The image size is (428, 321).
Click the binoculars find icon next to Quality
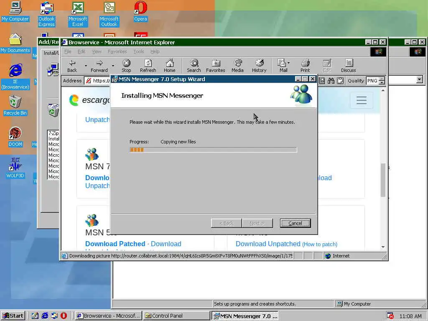(331, 81)
